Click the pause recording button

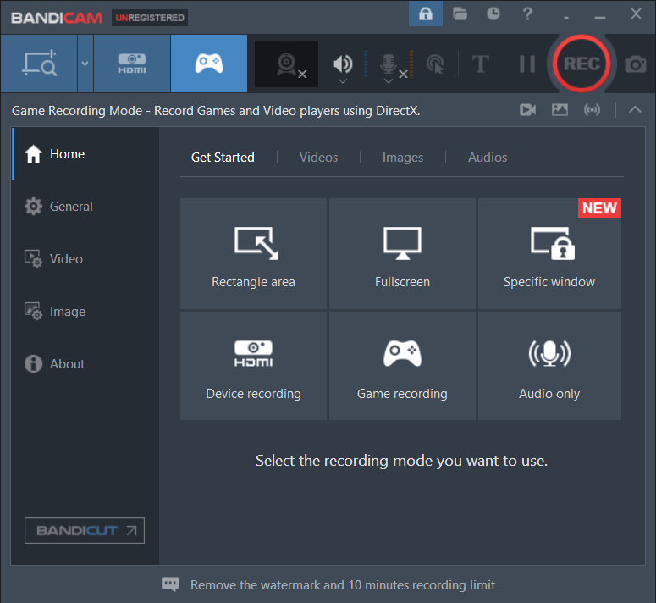click(x=526, y=64)
